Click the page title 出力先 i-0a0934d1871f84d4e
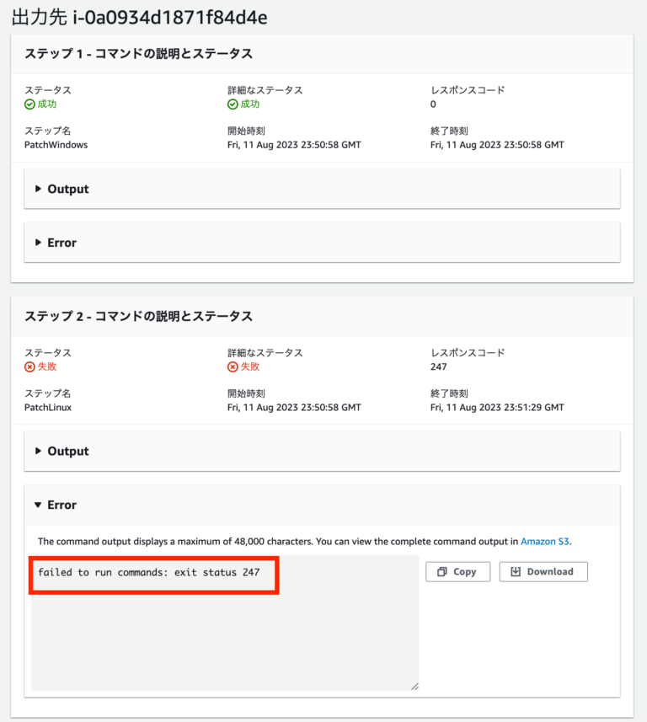Viewport: 647px width, 722px height. coord(135,16)
